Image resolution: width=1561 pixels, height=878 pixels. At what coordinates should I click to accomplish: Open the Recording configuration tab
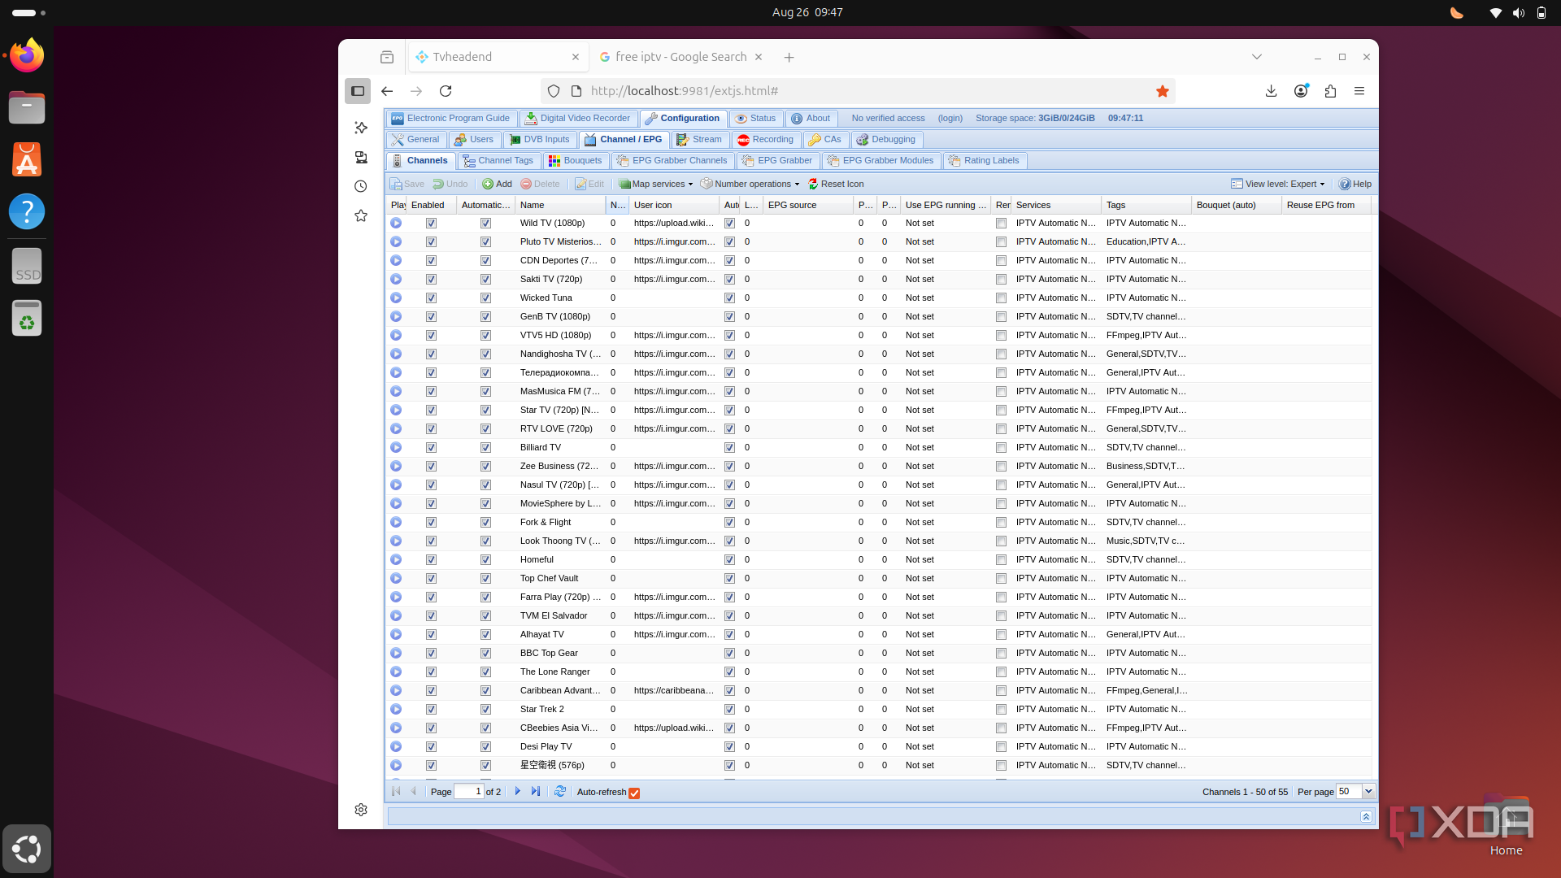766,139
